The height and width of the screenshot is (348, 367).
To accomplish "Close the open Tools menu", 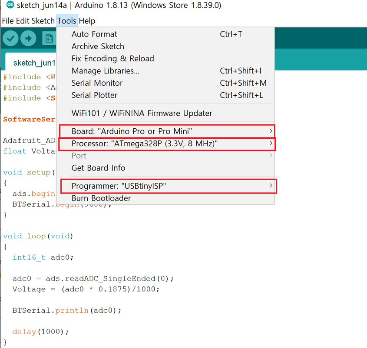I will [67, 21].
